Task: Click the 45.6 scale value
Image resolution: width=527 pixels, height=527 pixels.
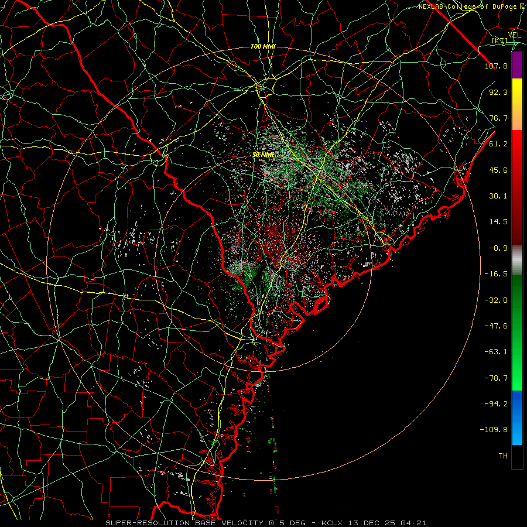Action: [498, 170]
